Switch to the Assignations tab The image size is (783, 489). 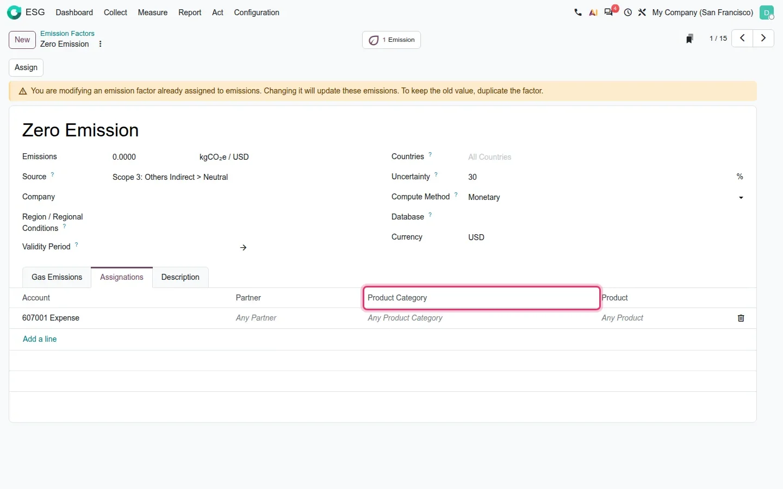(x=122, y=277)
